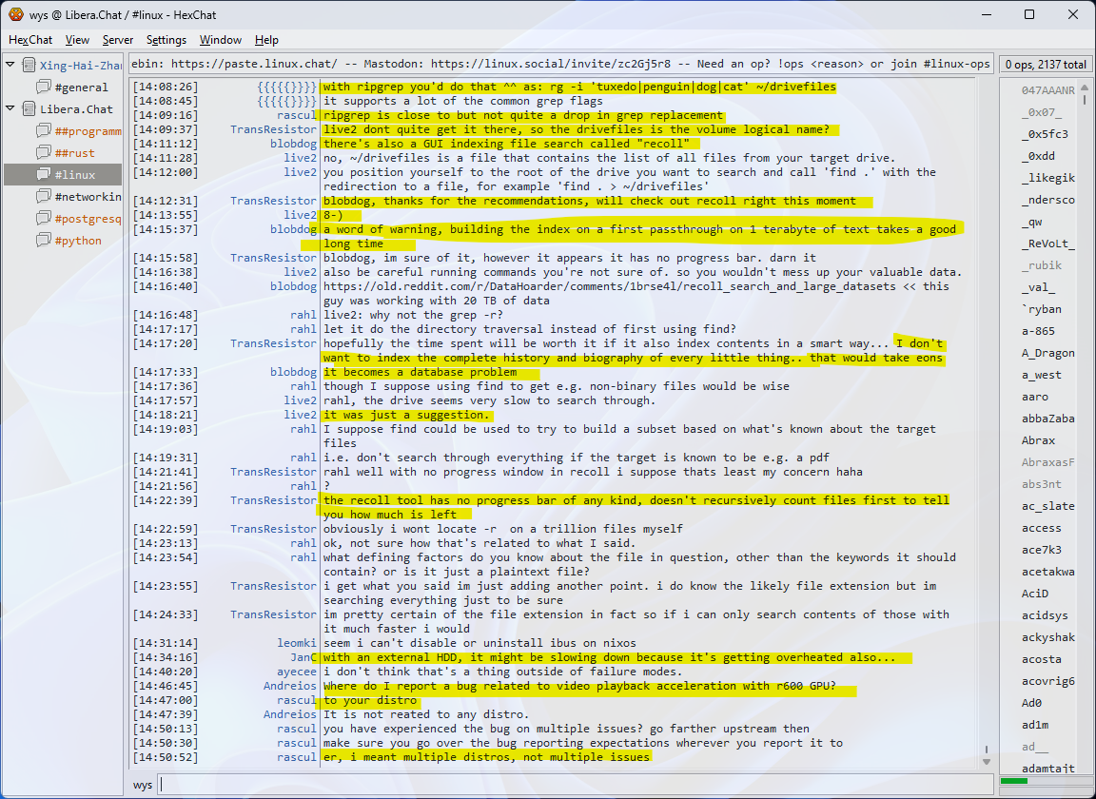Click the green lag meter bar
This screenshot has height=799, width=1096.
click(x=1014, y=781)
